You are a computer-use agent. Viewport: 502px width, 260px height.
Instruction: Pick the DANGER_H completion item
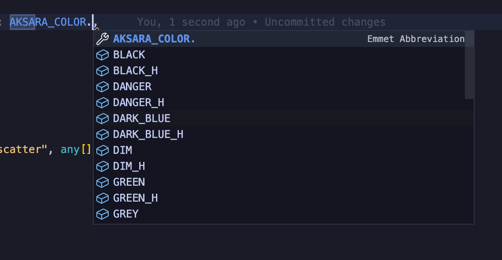pyautogui.click(x=138, y=103)
